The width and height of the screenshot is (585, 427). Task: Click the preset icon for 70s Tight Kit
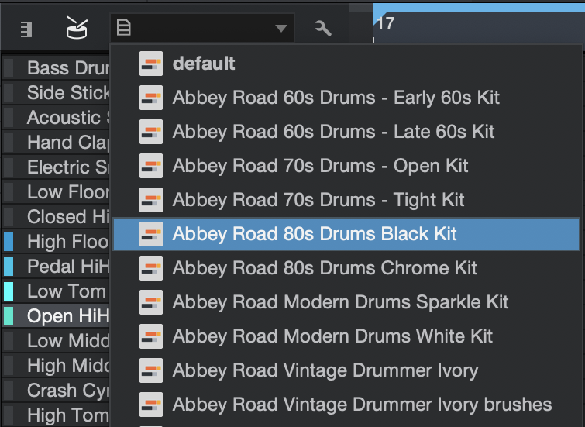[151, 200]
